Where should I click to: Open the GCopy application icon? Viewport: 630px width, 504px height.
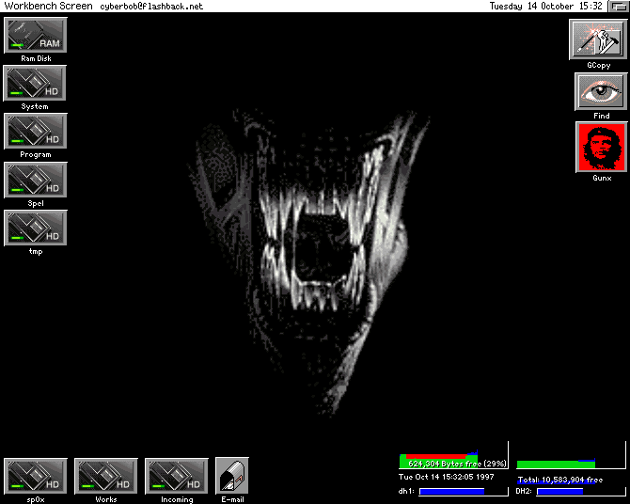pyautogui.click(x=598, y=39)
